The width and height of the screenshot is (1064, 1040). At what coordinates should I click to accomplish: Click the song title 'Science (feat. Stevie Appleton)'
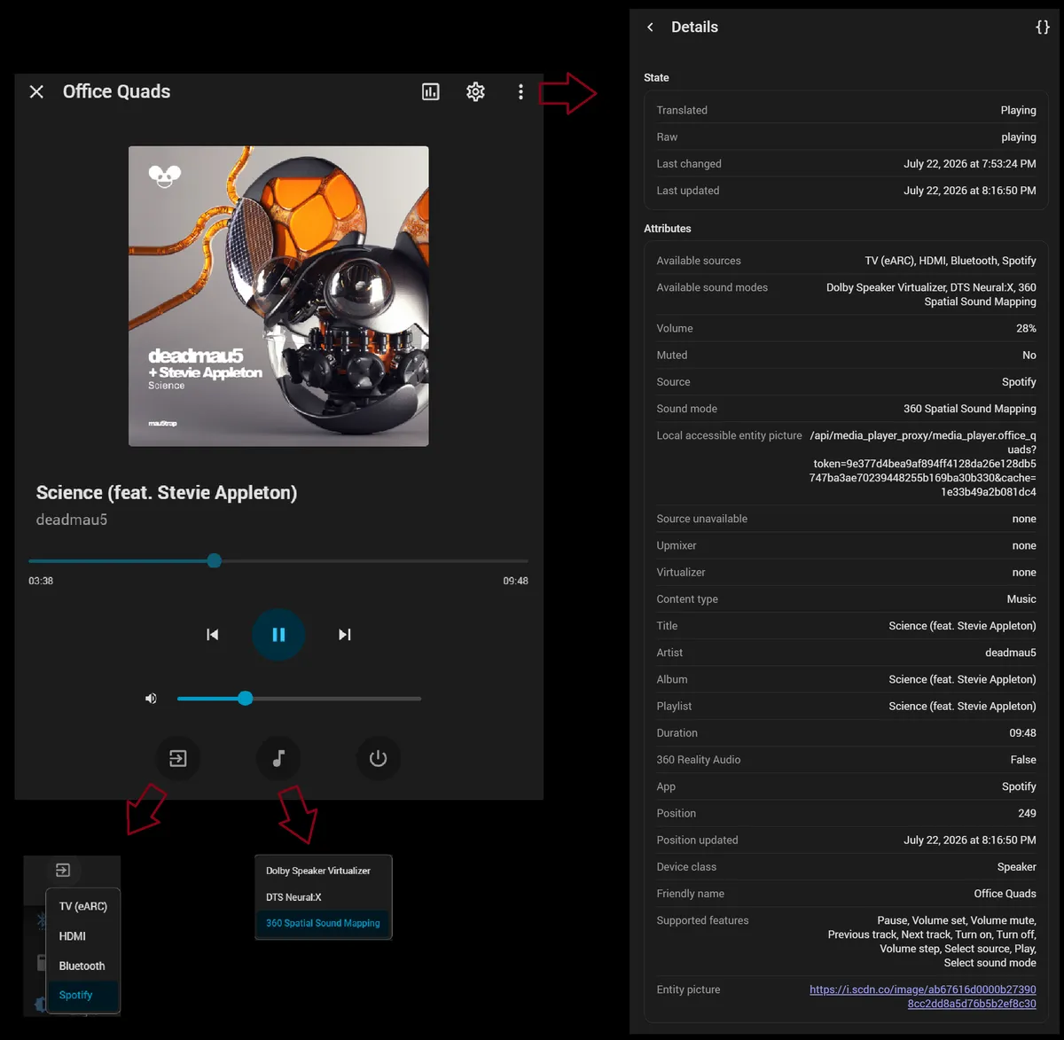coord(167,493)
